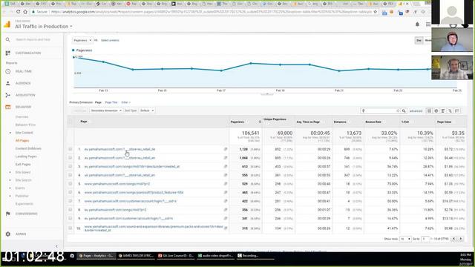The image size is (475, 267).
Task: Open row 7 page in new window icon
Action: click(226, 201)
